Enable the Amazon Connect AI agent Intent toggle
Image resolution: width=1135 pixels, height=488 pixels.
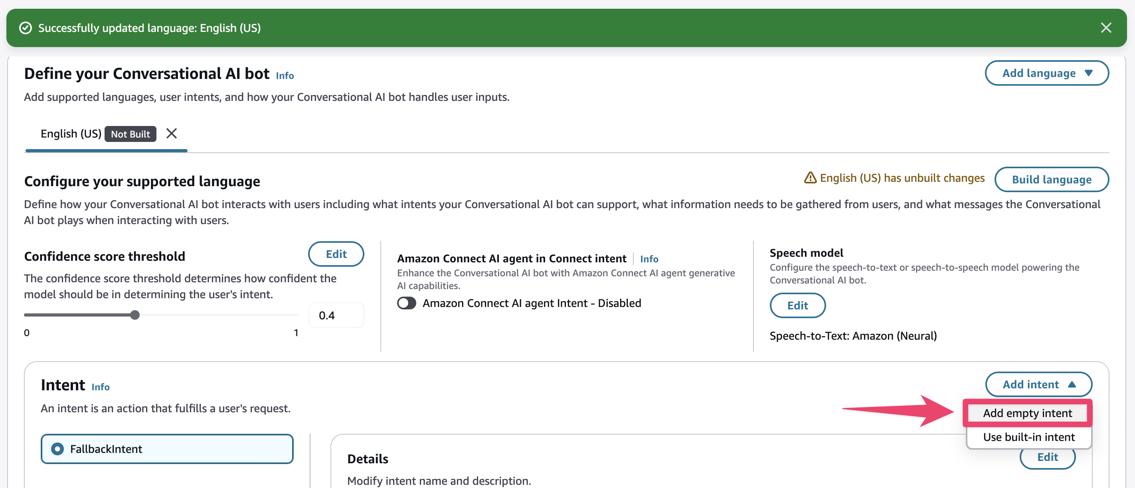406,303
